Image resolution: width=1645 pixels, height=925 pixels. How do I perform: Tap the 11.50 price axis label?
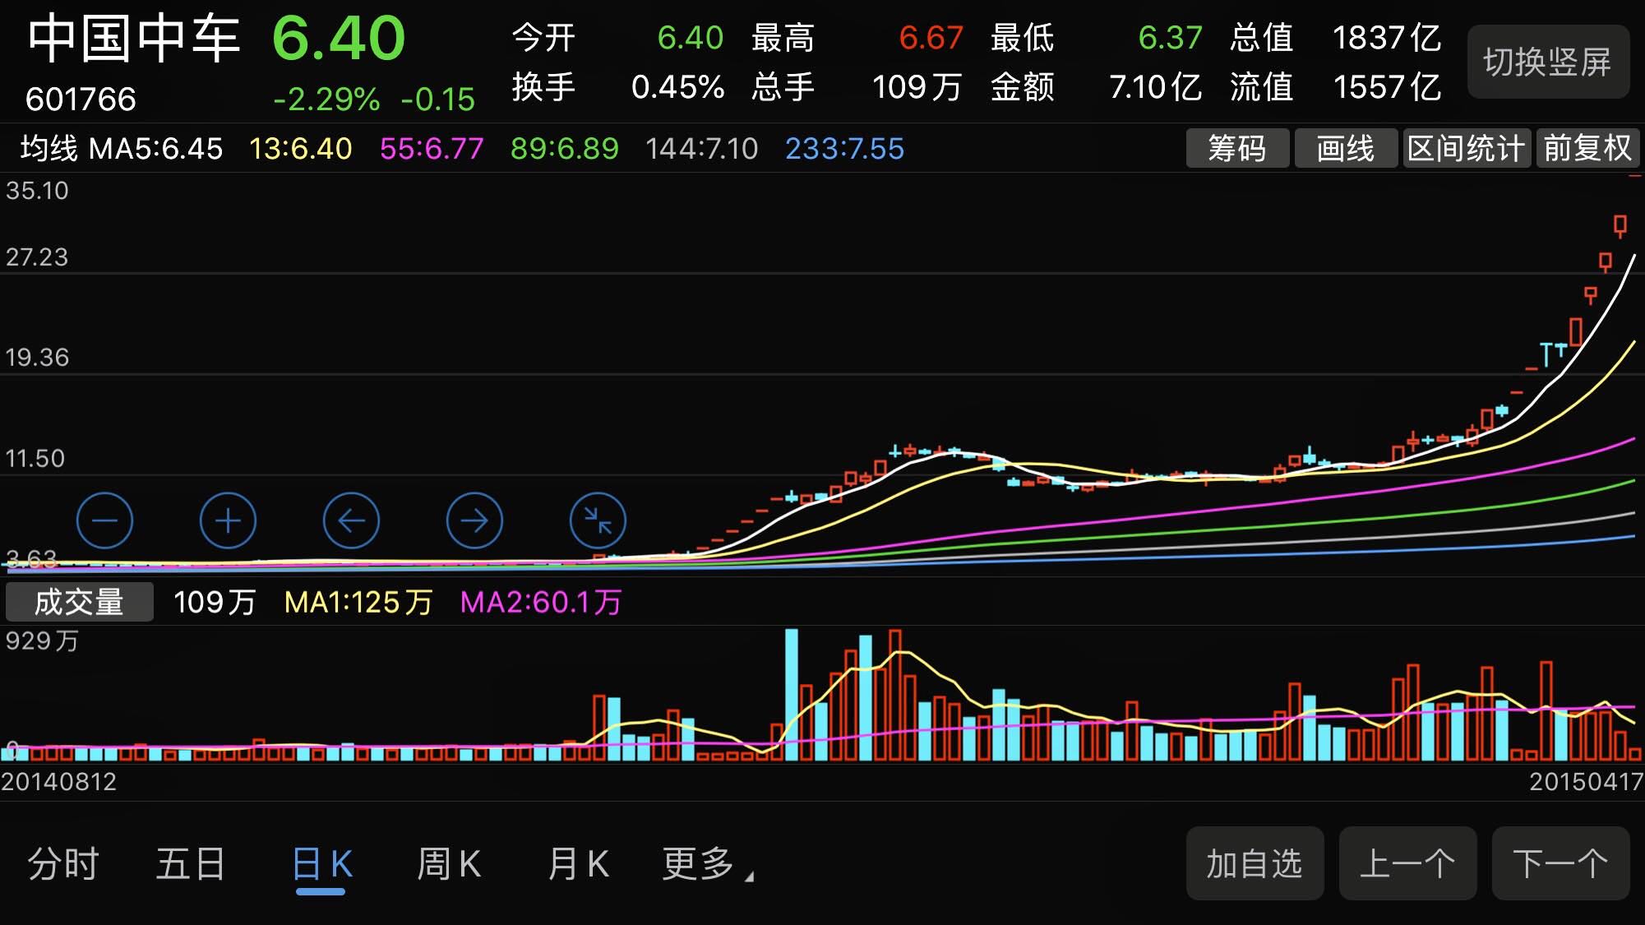(35, 459)
